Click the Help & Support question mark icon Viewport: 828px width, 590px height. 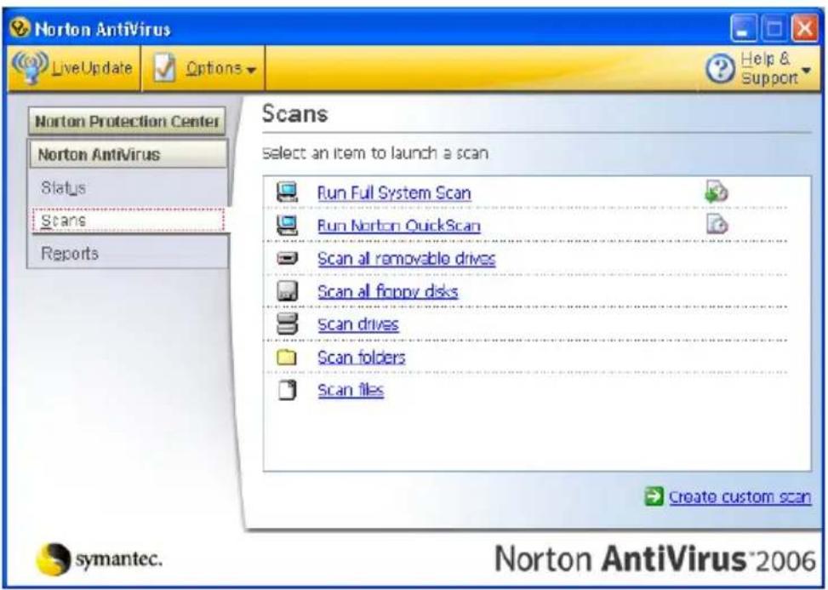[x=720, y=69]
